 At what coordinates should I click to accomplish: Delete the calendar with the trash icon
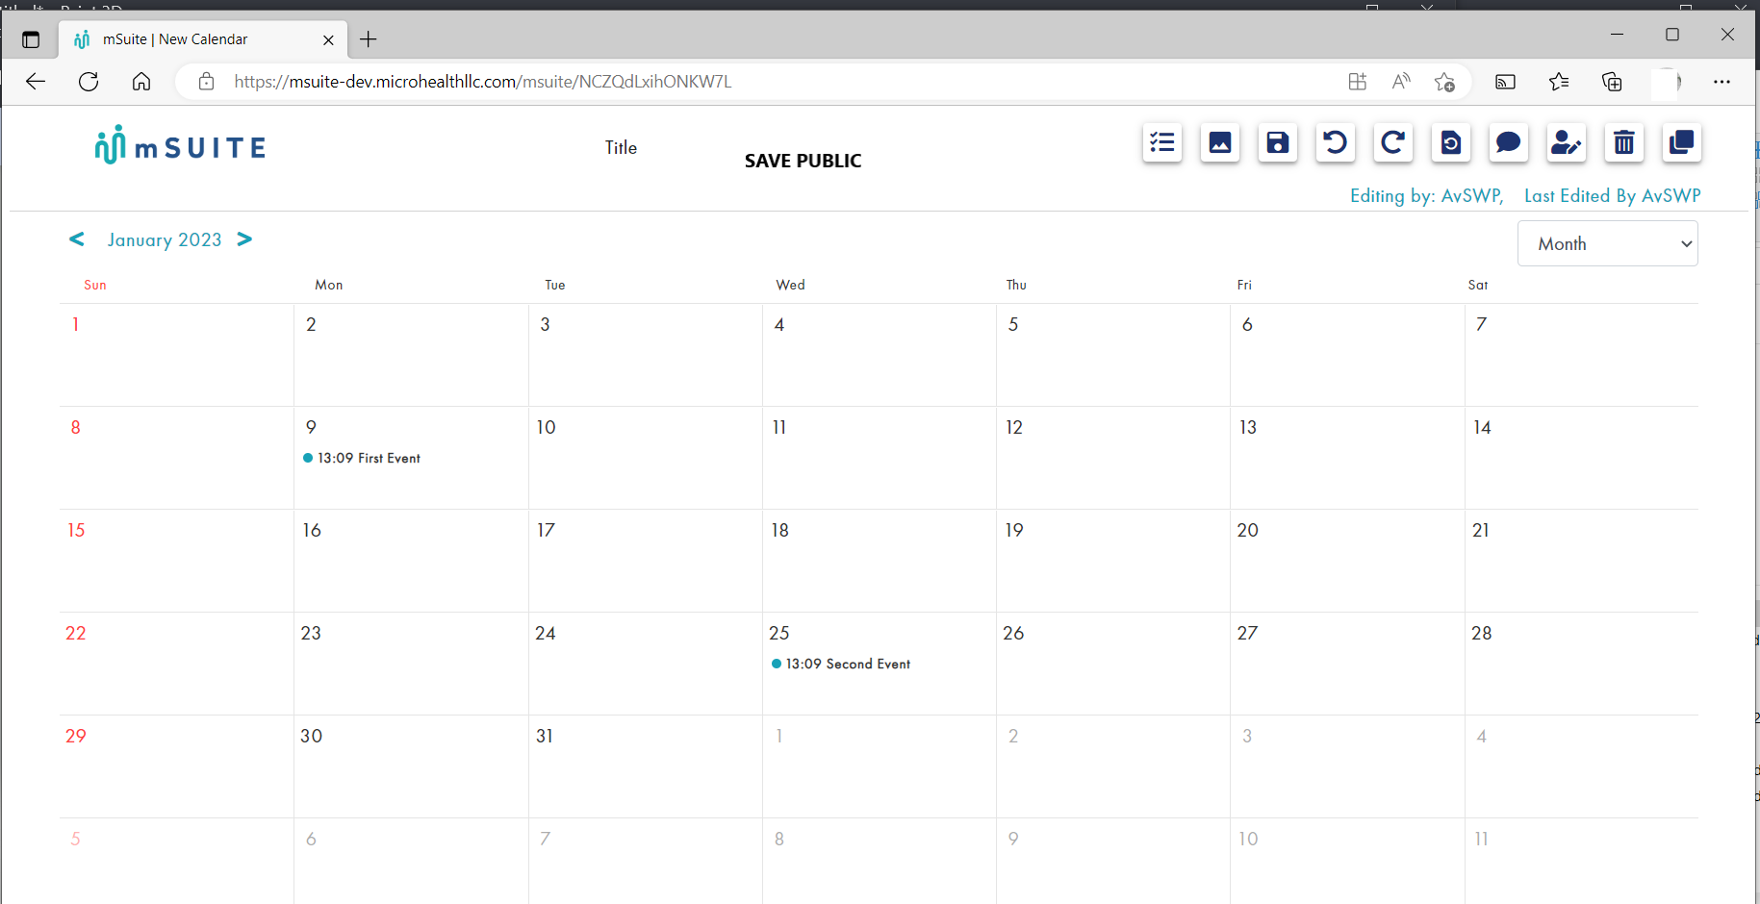coord(1623,142)
